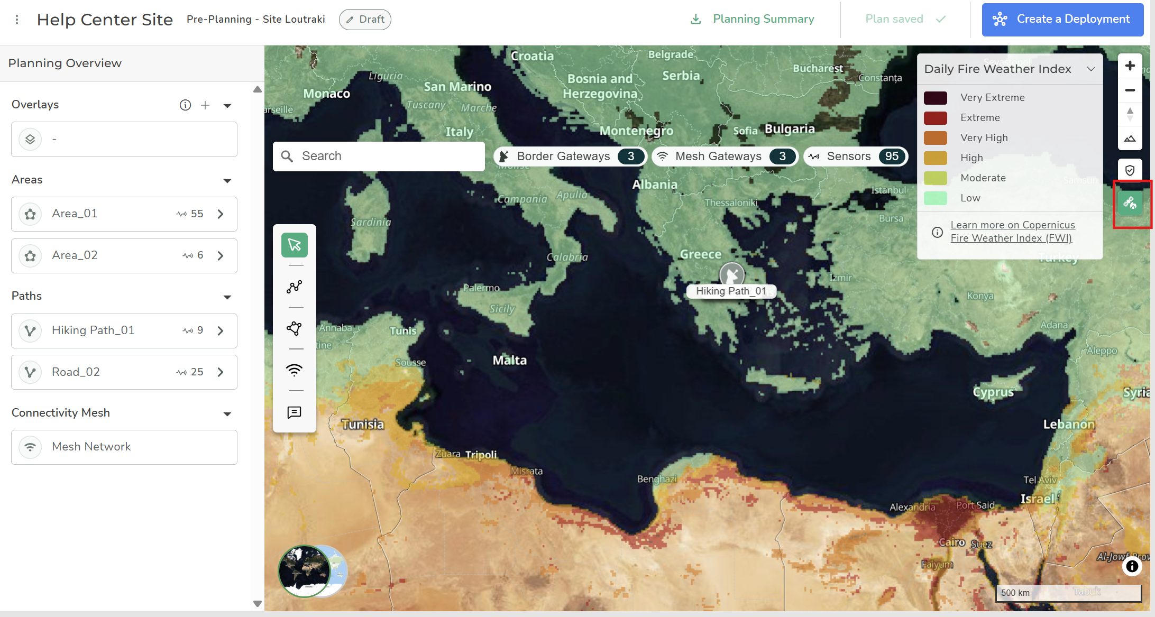1155x617 pixels.
Task: Click the zoom in plus icon
Action: pos(1130,66)
